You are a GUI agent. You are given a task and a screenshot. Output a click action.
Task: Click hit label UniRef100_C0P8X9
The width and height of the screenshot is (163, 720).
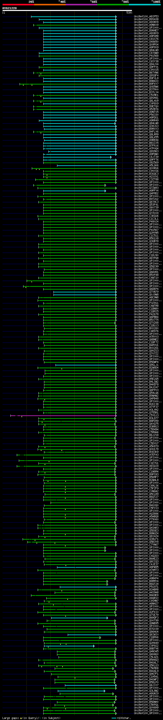click(x=146, y=104)
